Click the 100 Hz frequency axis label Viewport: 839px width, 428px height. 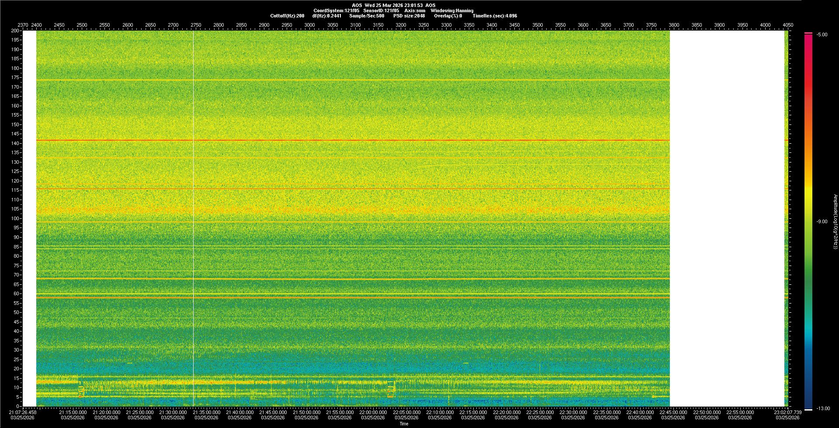pos(15,218)
